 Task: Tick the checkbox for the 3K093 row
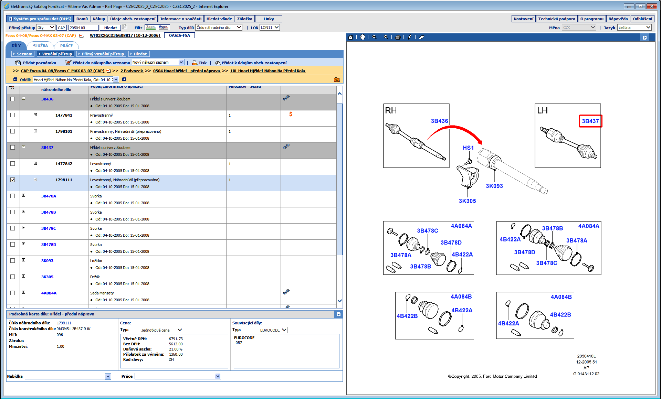click(x=13, y=260)
